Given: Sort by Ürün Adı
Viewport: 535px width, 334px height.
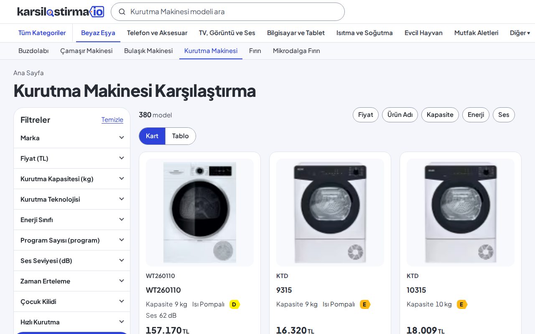Looking at the screenshot, I should [400, 115].
